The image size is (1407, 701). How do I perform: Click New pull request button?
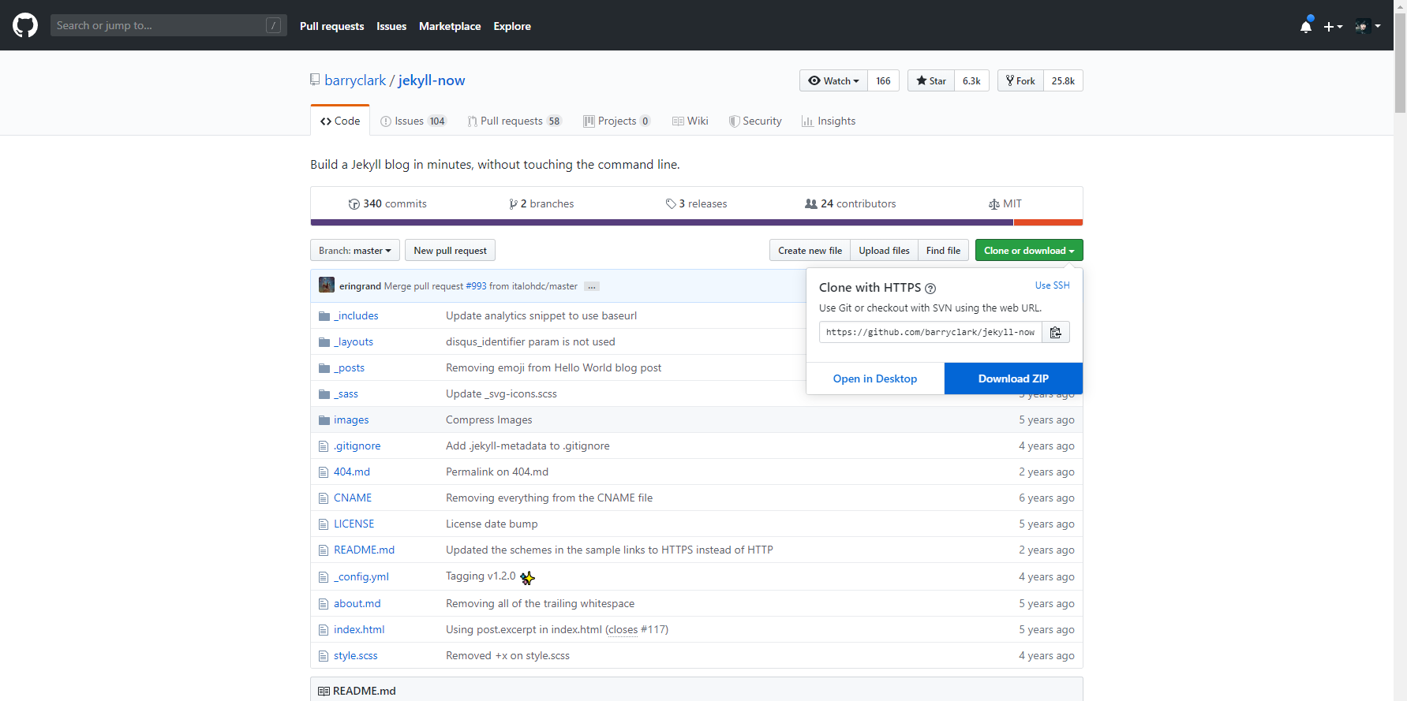(450, 250)
